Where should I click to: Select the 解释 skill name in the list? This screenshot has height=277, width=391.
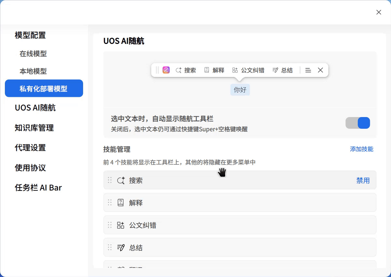point(136,203)
